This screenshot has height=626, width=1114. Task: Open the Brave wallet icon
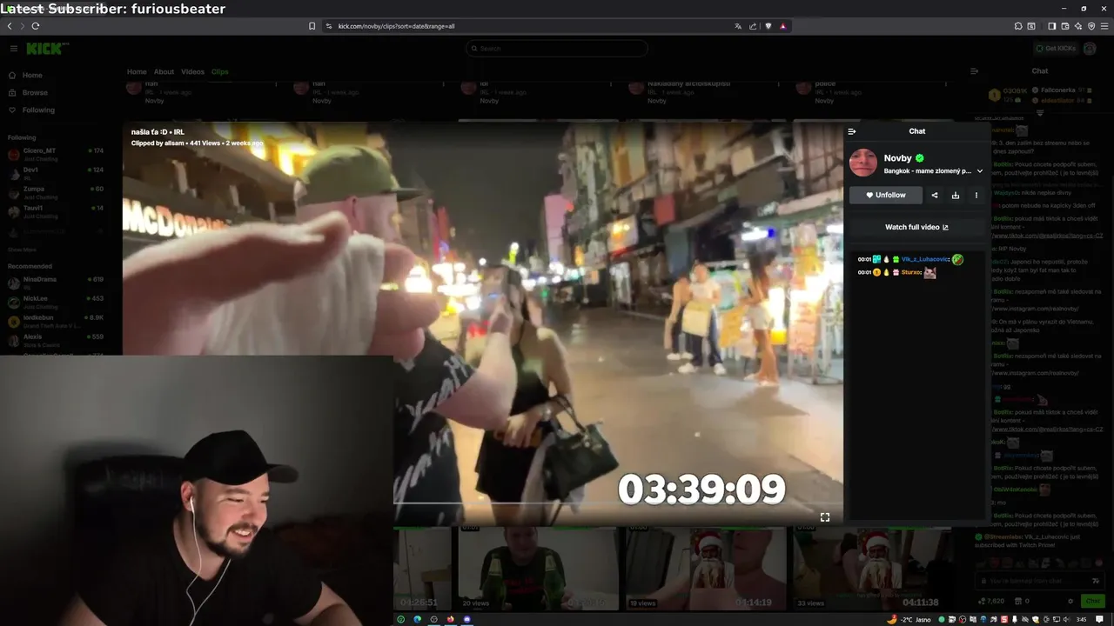pos(1065,26)
